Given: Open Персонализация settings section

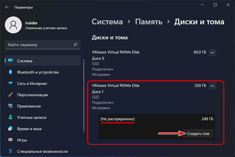Looking at the screenshot, I should coord(43,95).
